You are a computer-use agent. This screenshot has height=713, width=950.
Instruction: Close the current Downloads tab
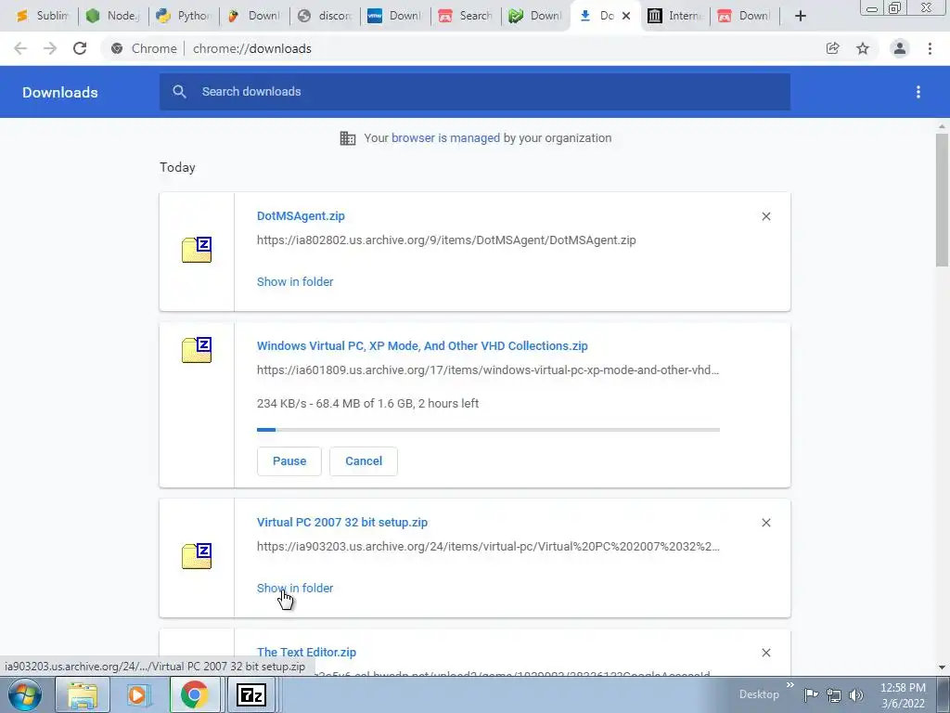click(x=626, y=16)
